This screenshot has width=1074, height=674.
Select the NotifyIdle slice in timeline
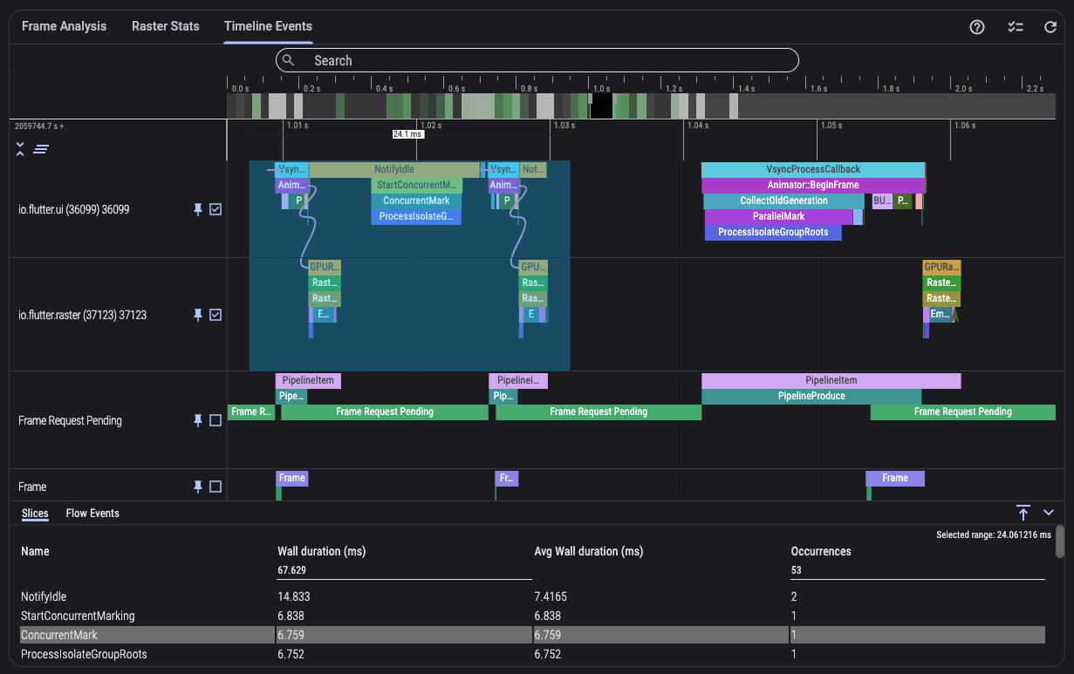tap(394, 169)
